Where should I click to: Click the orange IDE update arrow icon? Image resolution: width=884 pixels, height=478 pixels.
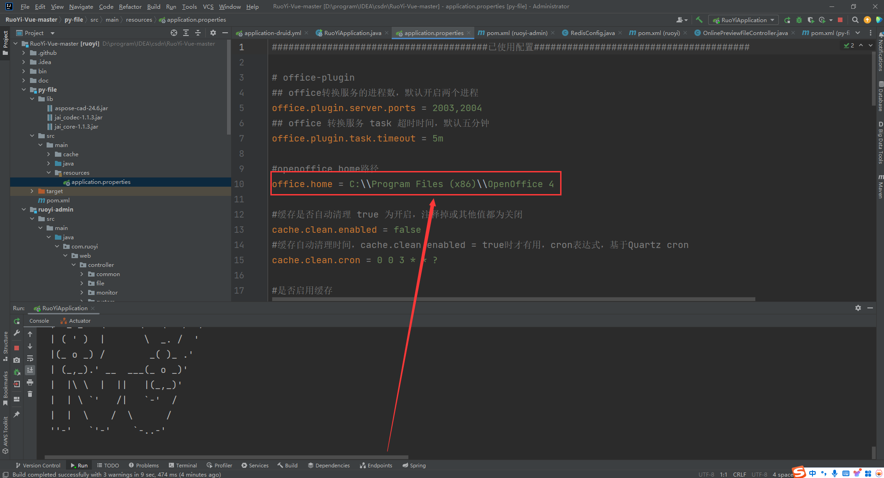click(x=867, y=20)
